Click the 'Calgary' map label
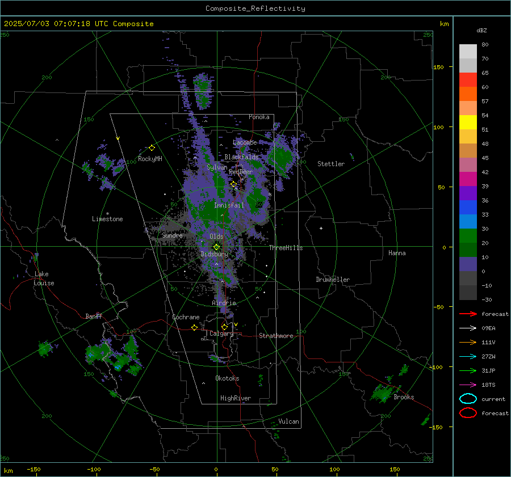This screenshot has height=477, width=511. (x=221, y=334)
